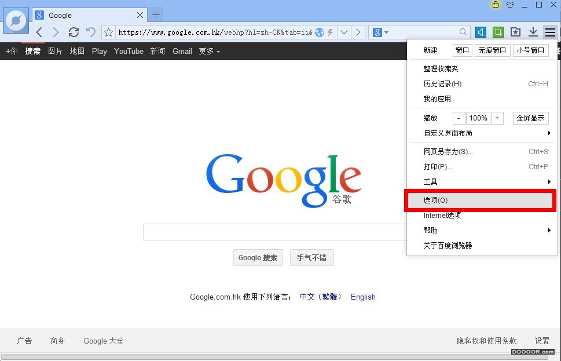Click the 窗口 new window button
Viewport: 561px width, 361px height.
(x=462, y=50)
